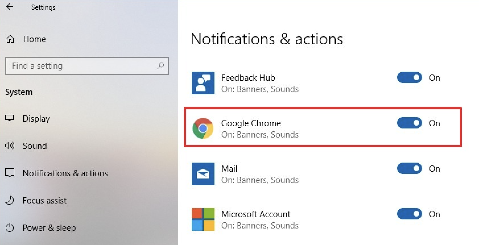Click the Focus assist moon icon
This screenshot has width=479, height=245.
pos(10,200)
